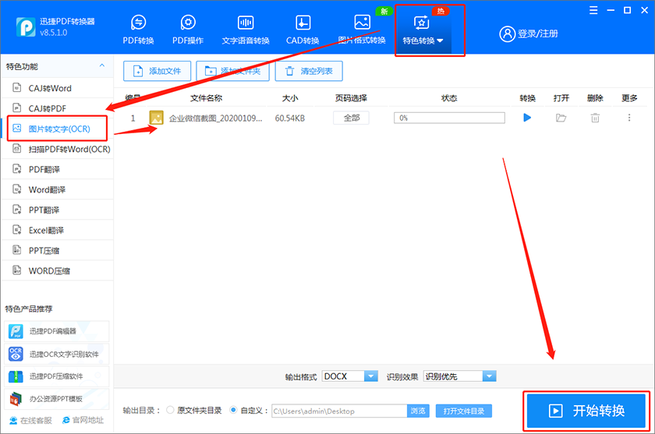This screenshot has width=655, height=434.
Task: Select 原文件夹目录 radio button
Action: tap(170, 410)
